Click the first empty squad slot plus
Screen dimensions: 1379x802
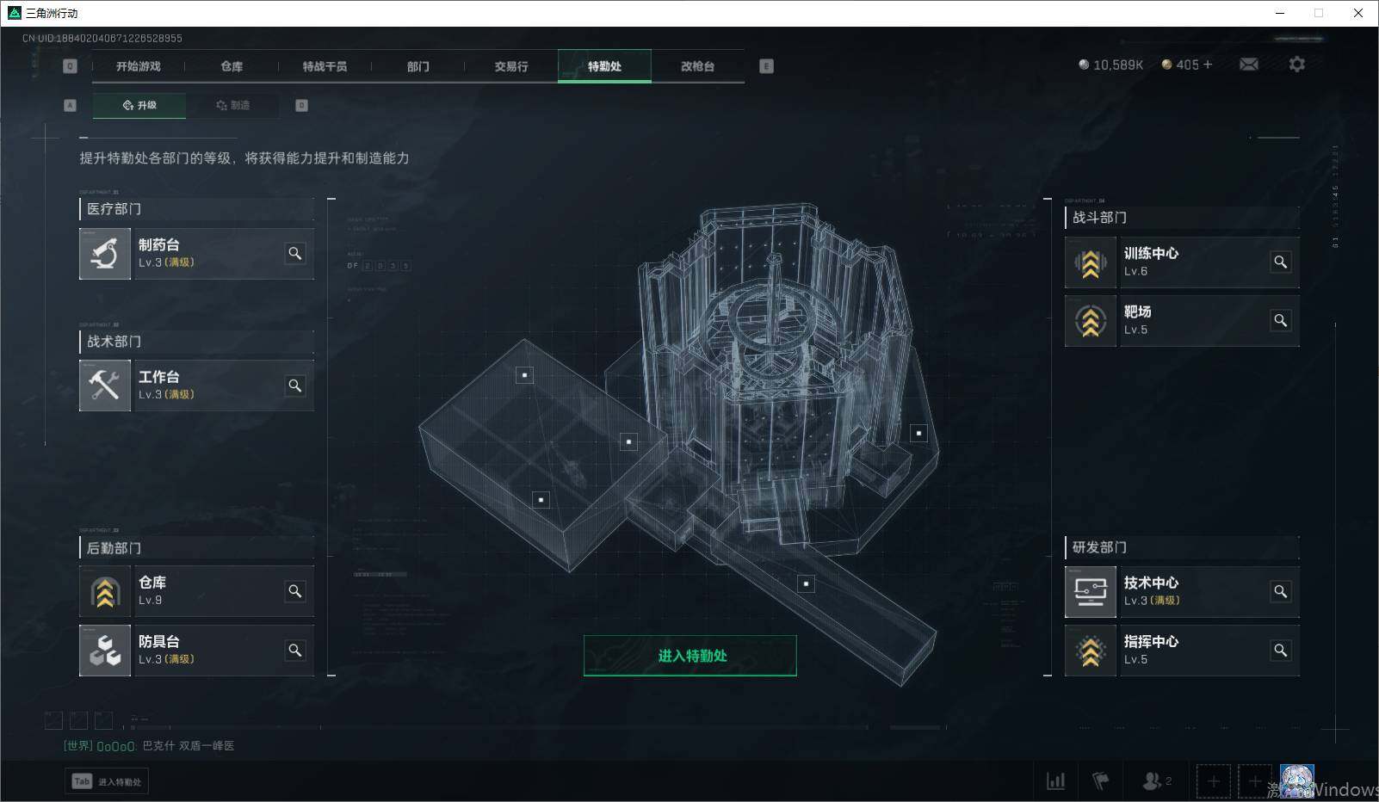[x=1214, y=781]
